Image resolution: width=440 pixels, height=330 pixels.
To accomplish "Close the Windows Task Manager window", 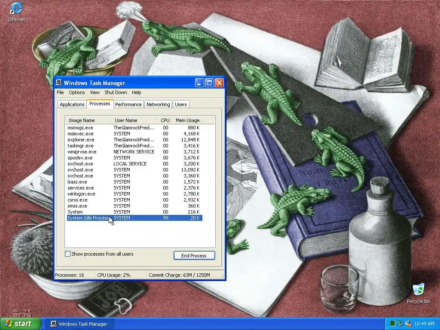I will [219, 83].
